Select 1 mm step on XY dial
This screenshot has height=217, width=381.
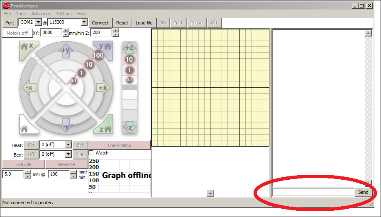[81, 73]
